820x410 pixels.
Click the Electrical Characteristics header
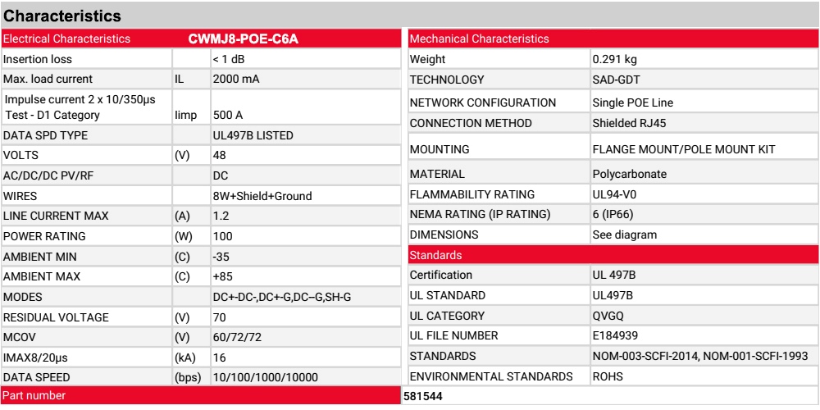[67, 39]
